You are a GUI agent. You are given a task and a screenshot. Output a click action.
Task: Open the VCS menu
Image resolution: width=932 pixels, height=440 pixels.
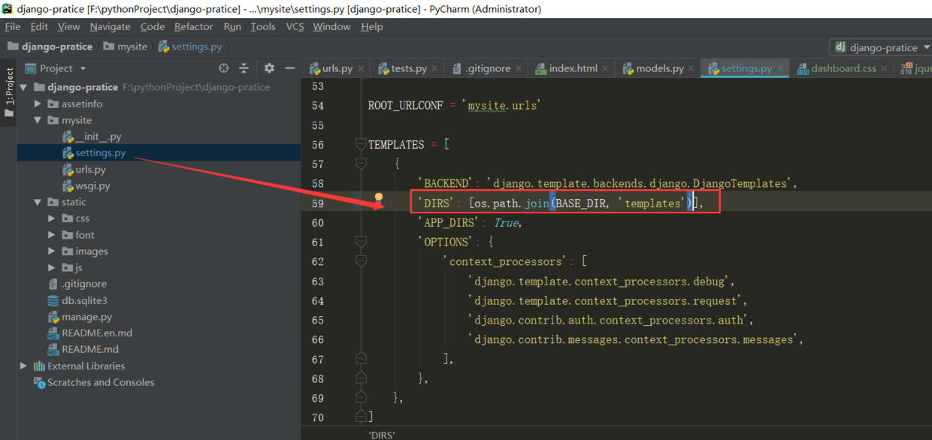tap(295, 26)
